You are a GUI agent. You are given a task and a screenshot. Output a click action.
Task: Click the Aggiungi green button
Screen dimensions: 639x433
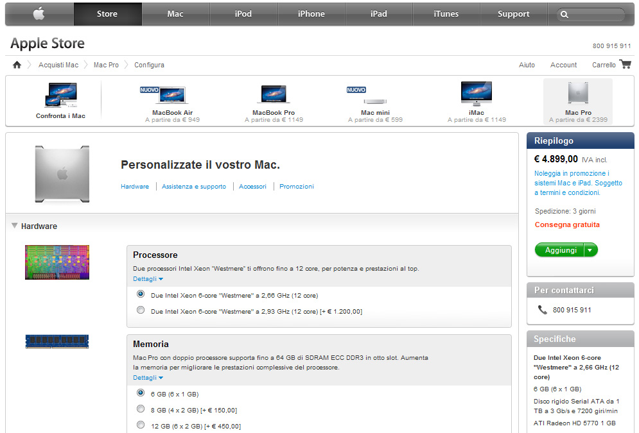pyautogui.click(x=561, y=250)
